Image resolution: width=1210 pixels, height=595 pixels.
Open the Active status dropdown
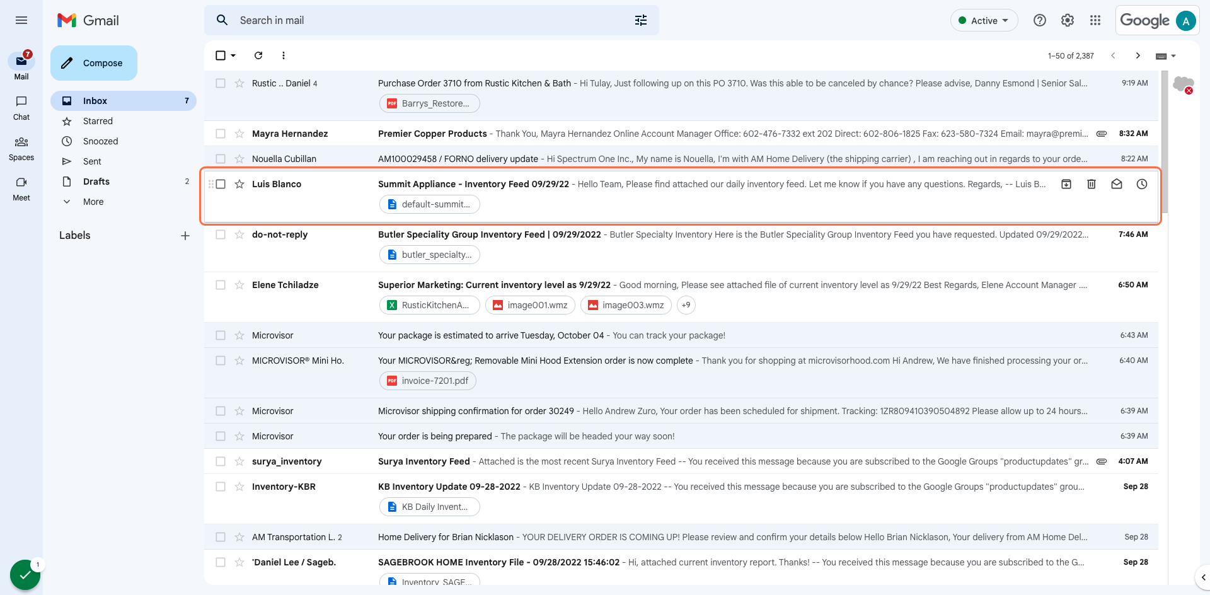point(984,21)
